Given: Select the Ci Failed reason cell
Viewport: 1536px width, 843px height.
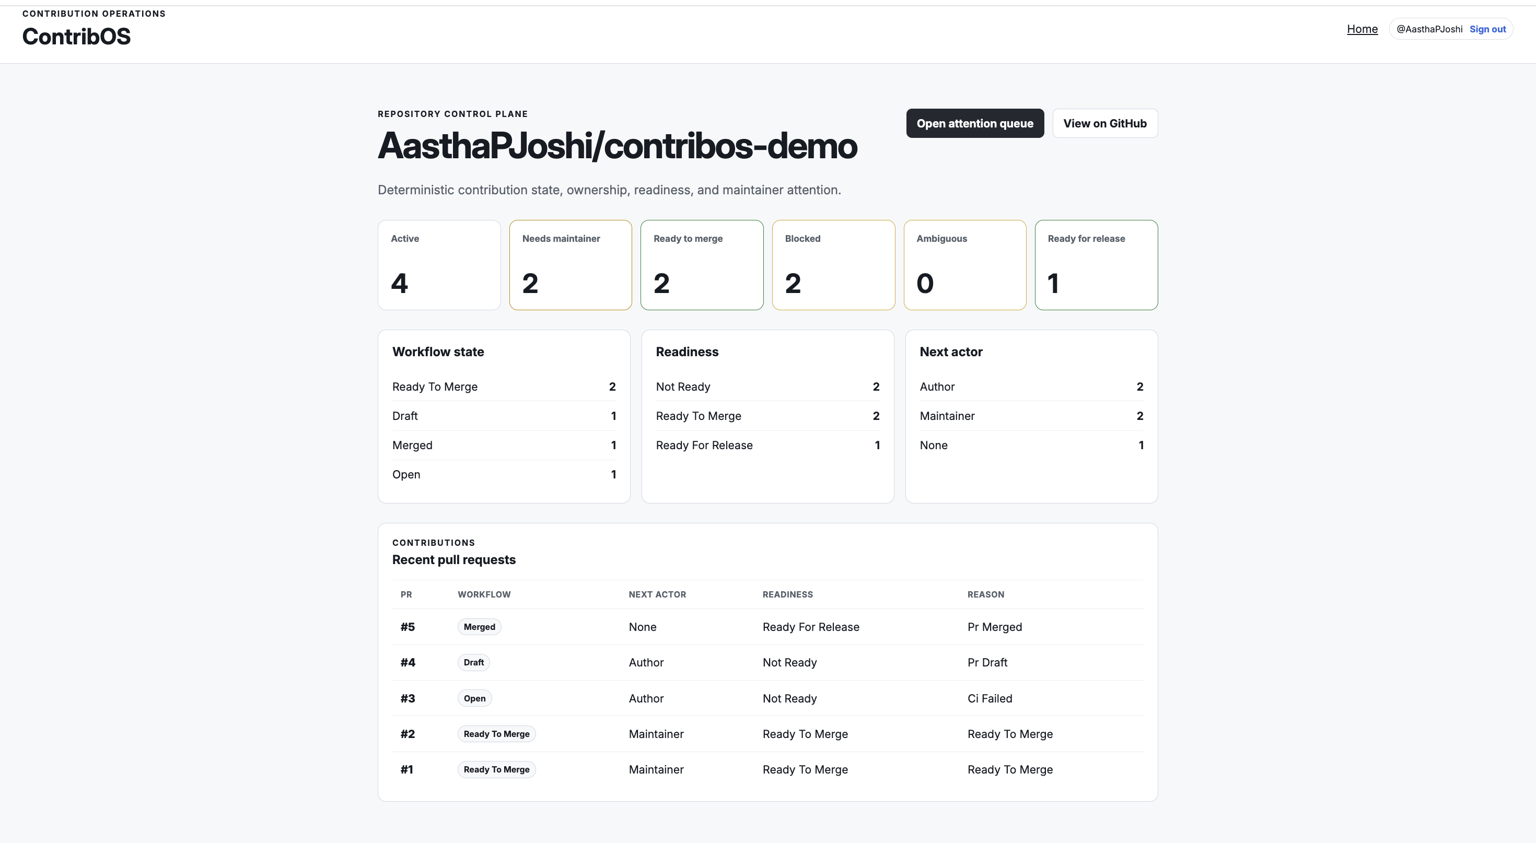Looking at the screenshot, I should (990, 698).
